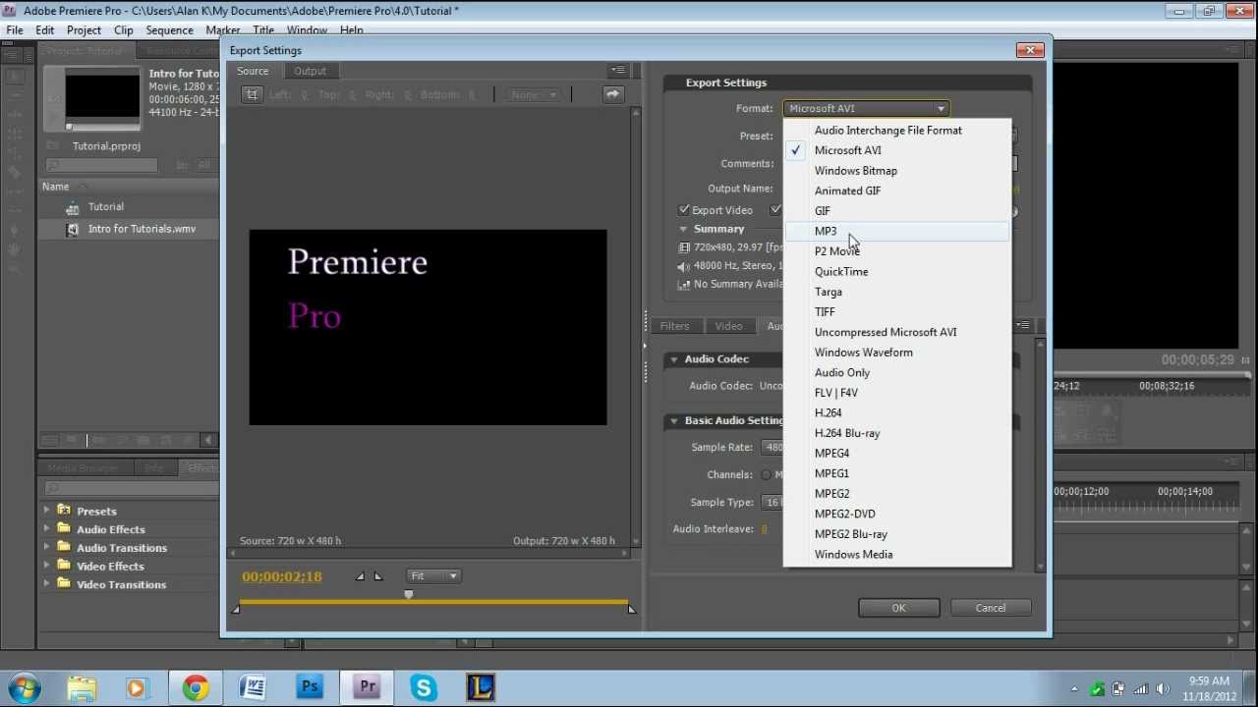1258x707 pixels.
Task: Choose MP3 from format list
Action: (897, 231)
